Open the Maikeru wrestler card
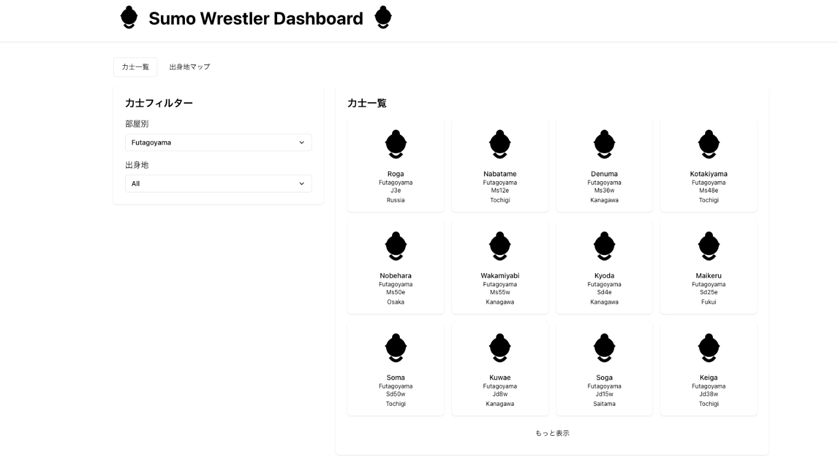Image resolution: width=838 pixels, height=471 pixels. point(709,267)
